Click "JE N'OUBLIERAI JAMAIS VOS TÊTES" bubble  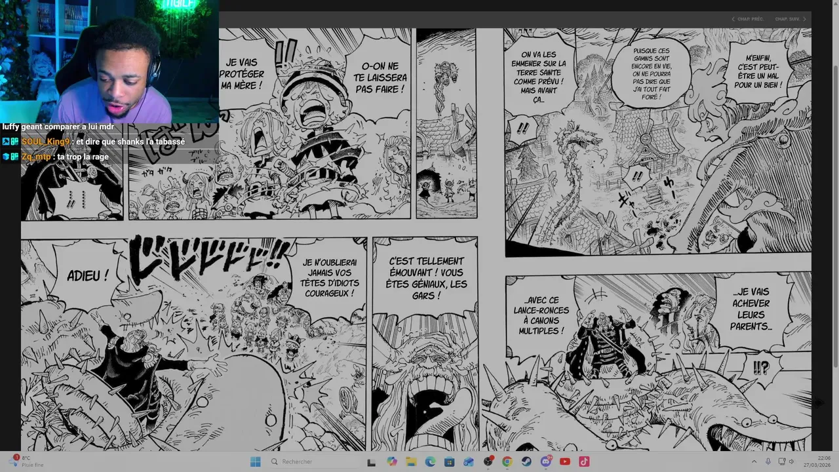[328, 278]
